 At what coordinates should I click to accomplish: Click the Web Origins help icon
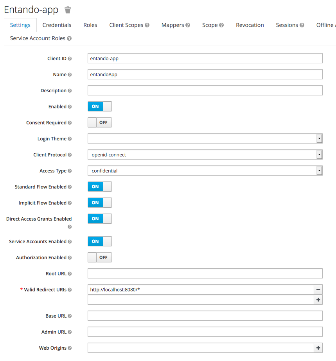tap(70, 348)
